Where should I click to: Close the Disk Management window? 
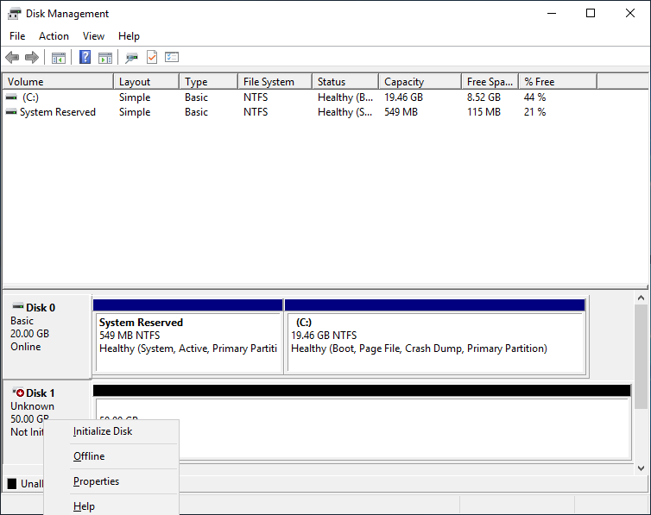click(x=629, y=14)
